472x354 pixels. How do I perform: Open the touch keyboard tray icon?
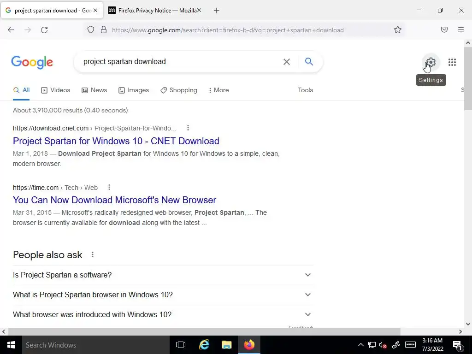pos(410,345)
